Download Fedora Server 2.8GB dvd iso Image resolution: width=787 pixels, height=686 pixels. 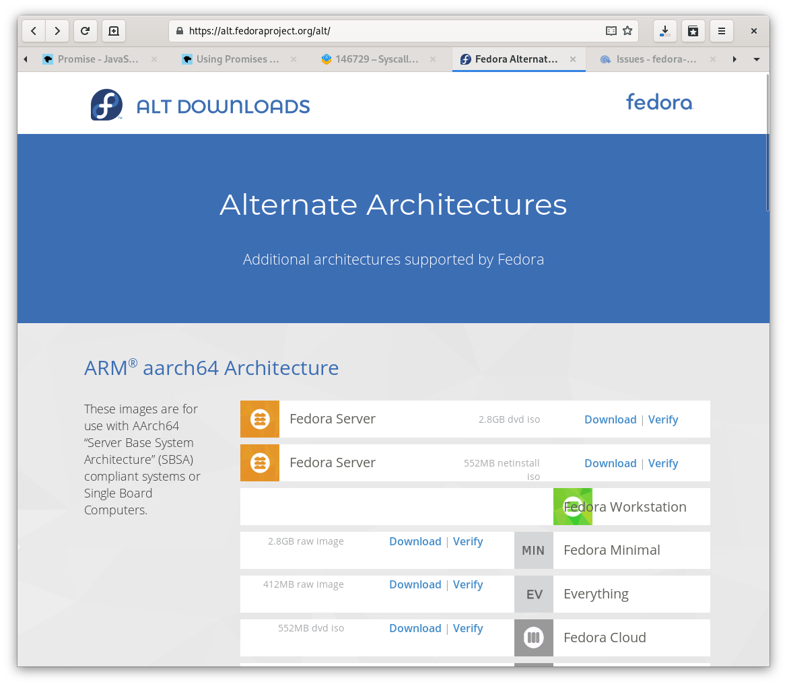(x=611, y=419)
